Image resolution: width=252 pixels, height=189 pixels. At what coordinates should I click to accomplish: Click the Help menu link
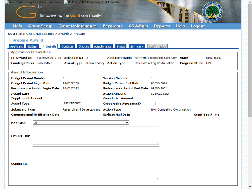180,26
